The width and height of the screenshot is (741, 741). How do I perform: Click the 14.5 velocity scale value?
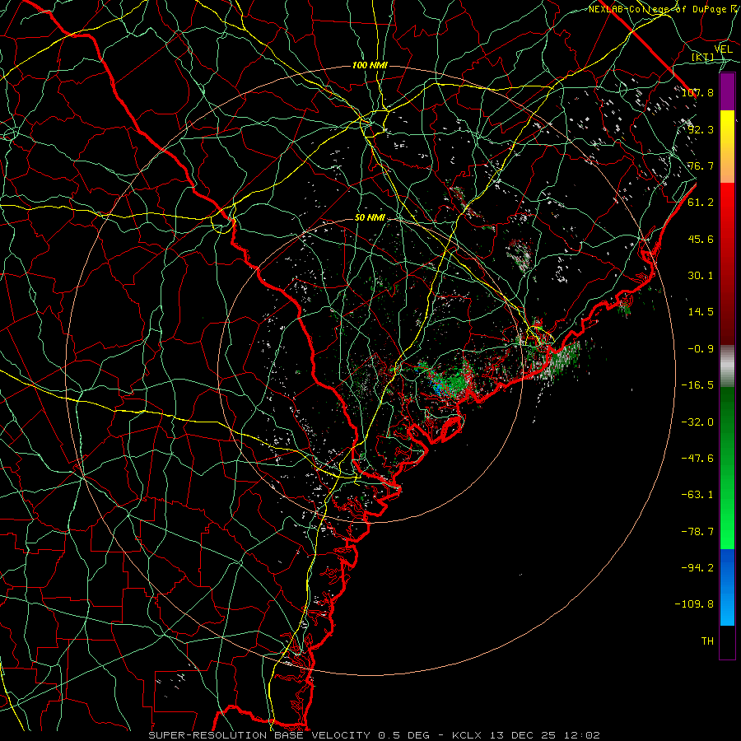(701, 312)
